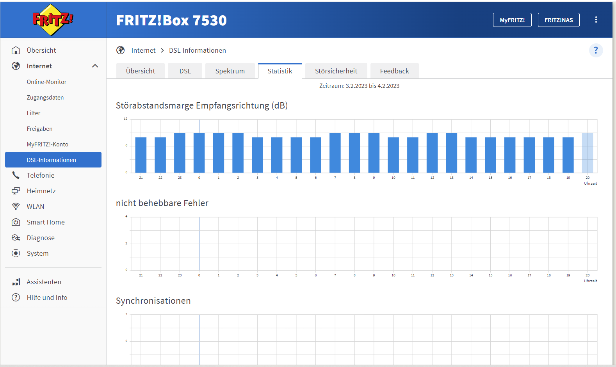
Task: Select DSL-Informationen in the sidebar
Action: 53,160
